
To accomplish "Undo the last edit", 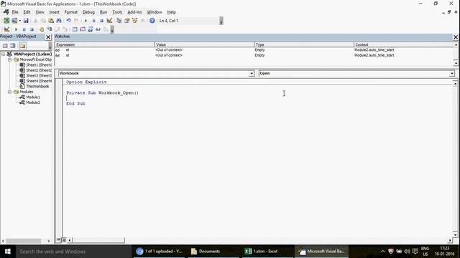I will click(x=68, y=21).
